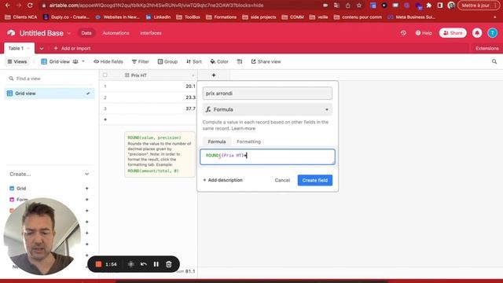This screenshot has height=283, width=503.
Task: Open Filter options
Action: (x=140, y=61)
